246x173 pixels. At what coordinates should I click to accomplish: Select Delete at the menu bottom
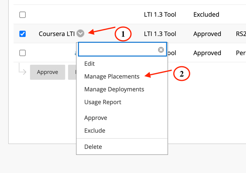click(x=93, y=147)
